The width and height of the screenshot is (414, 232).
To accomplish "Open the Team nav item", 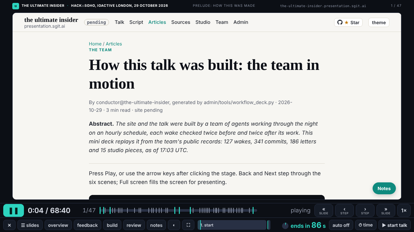I will coord(222,22).
